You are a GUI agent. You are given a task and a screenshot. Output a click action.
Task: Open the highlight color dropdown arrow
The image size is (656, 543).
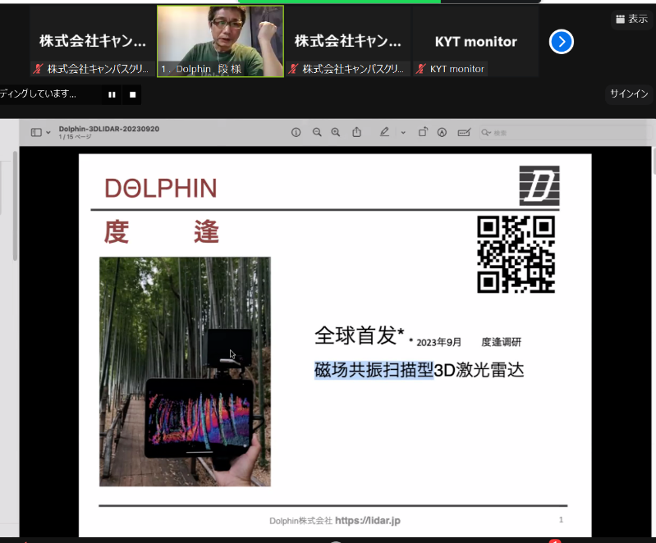click(403, 133)
